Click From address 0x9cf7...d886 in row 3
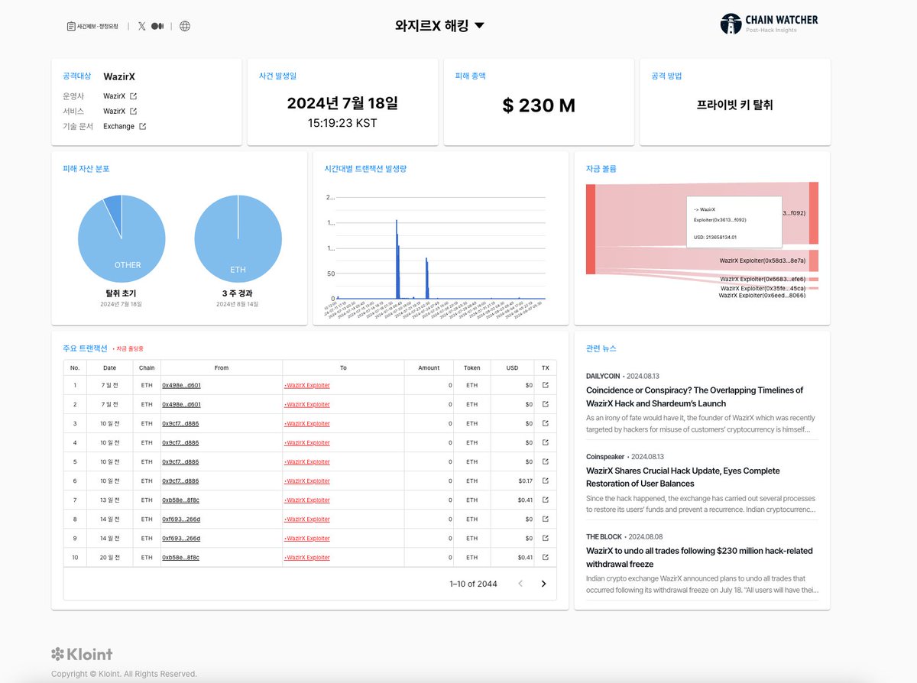 click(180, 423)
